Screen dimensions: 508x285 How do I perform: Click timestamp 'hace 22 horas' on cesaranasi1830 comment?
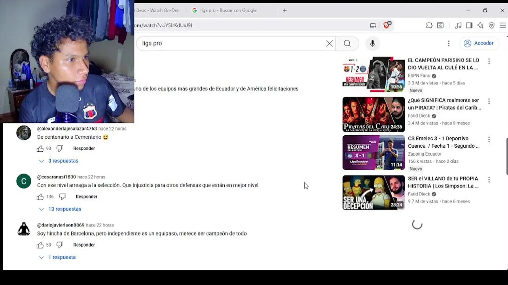pos(91,177)
